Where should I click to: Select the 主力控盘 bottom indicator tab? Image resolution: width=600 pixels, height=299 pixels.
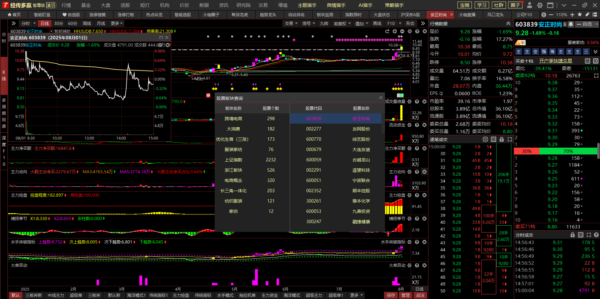(x=181, y=295)
